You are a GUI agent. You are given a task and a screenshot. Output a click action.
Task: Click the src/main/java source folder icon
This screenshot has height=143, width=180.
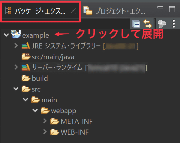(x=26, y=57)
